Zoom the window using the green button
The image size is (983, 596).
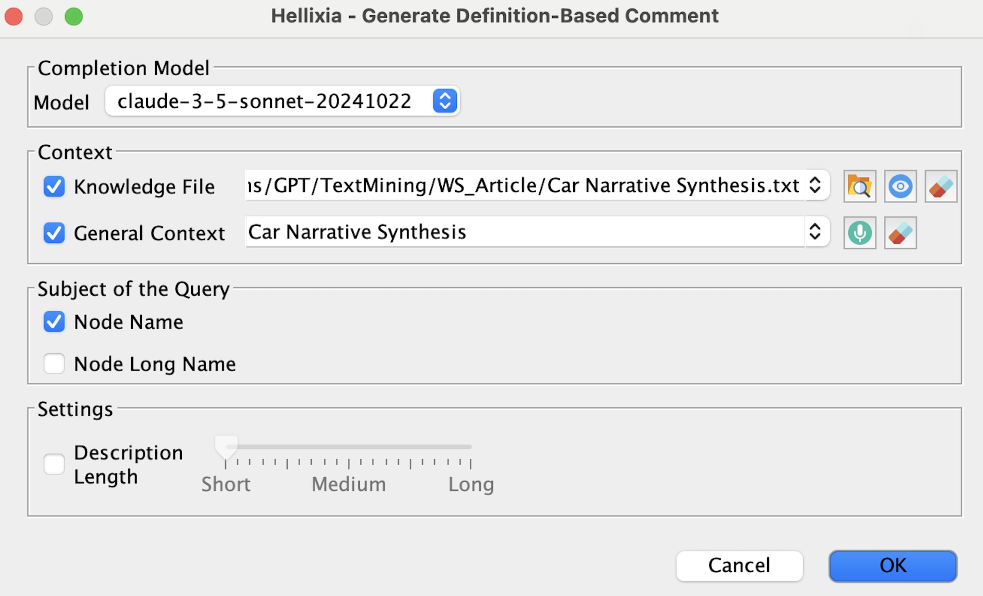click(x=74, y=17)
